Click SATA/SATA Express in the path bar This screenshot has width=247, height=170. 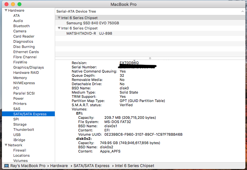coord(91,166)
